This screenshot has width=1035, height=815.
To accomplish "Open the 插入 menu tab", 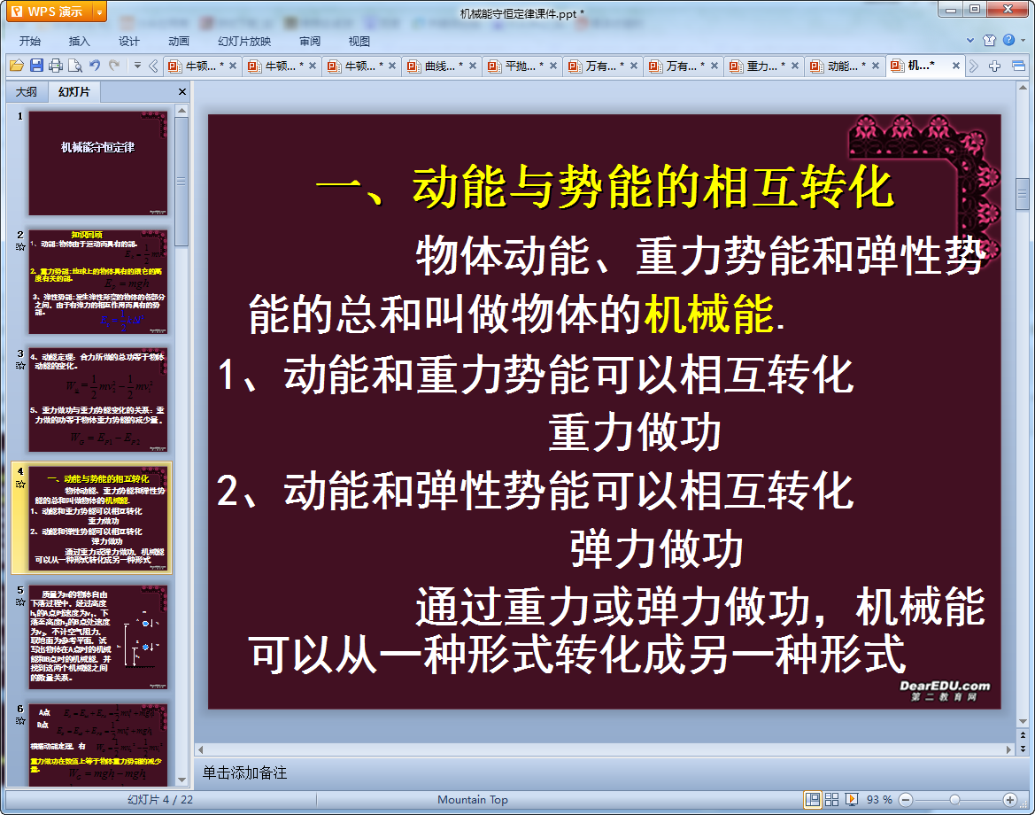I will pos(79,41).
